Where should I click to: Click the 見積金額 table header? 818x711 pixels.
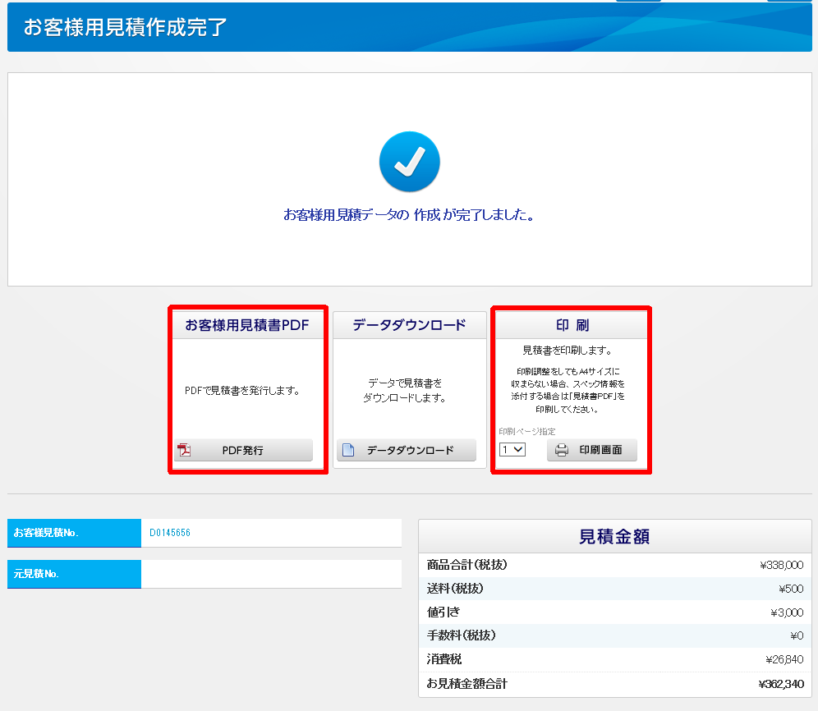click(x=614, y=536)
